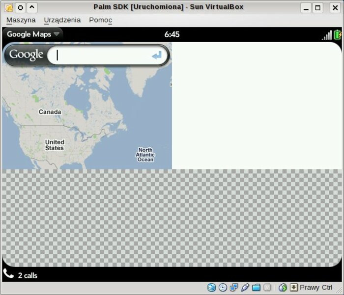344x295 pixels.
Task: Click the phone handset icon
Action: point(8,273)
